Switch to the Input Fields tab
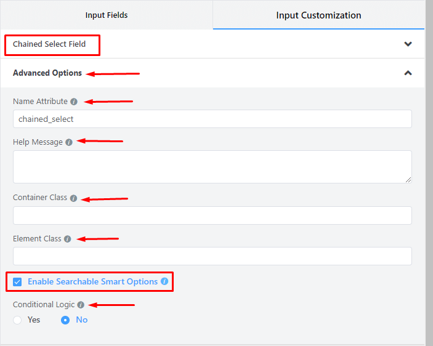The width and height of the screenshot is (433, 346). (107, 15)
